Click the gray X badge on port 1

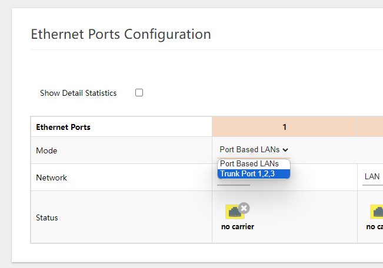tap(244, 207)
